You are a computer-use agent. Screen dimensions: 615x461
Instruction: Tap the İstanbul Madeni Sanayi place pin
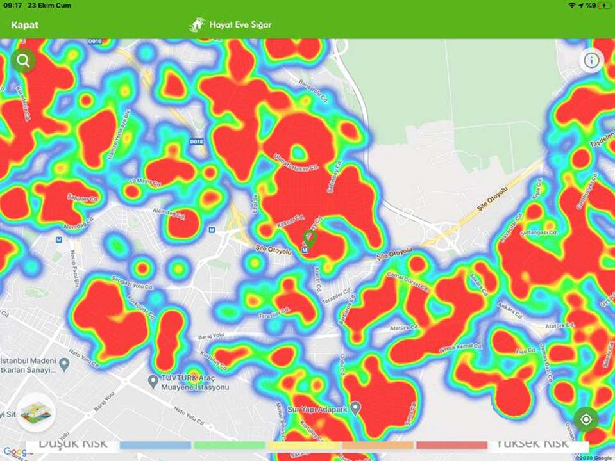64,365
